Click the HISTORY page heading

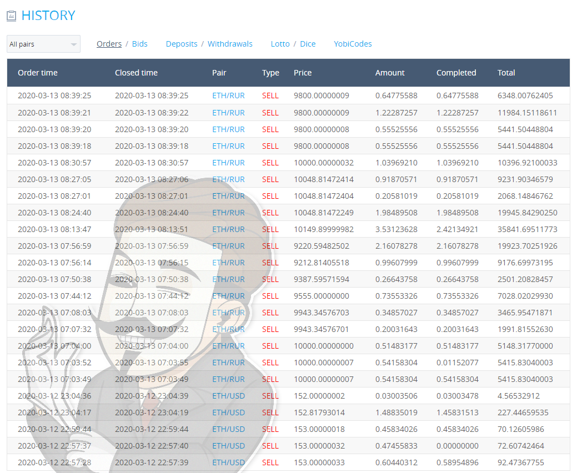48,16
